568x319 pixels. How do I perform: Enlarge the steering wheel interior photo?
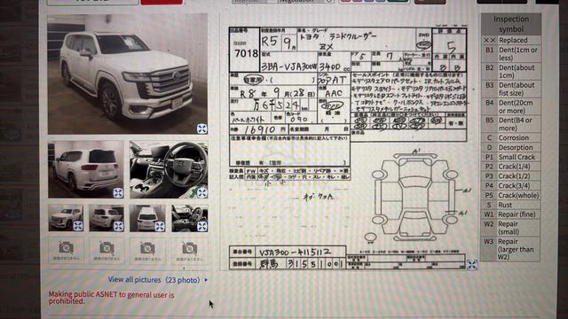coord(202,193)
